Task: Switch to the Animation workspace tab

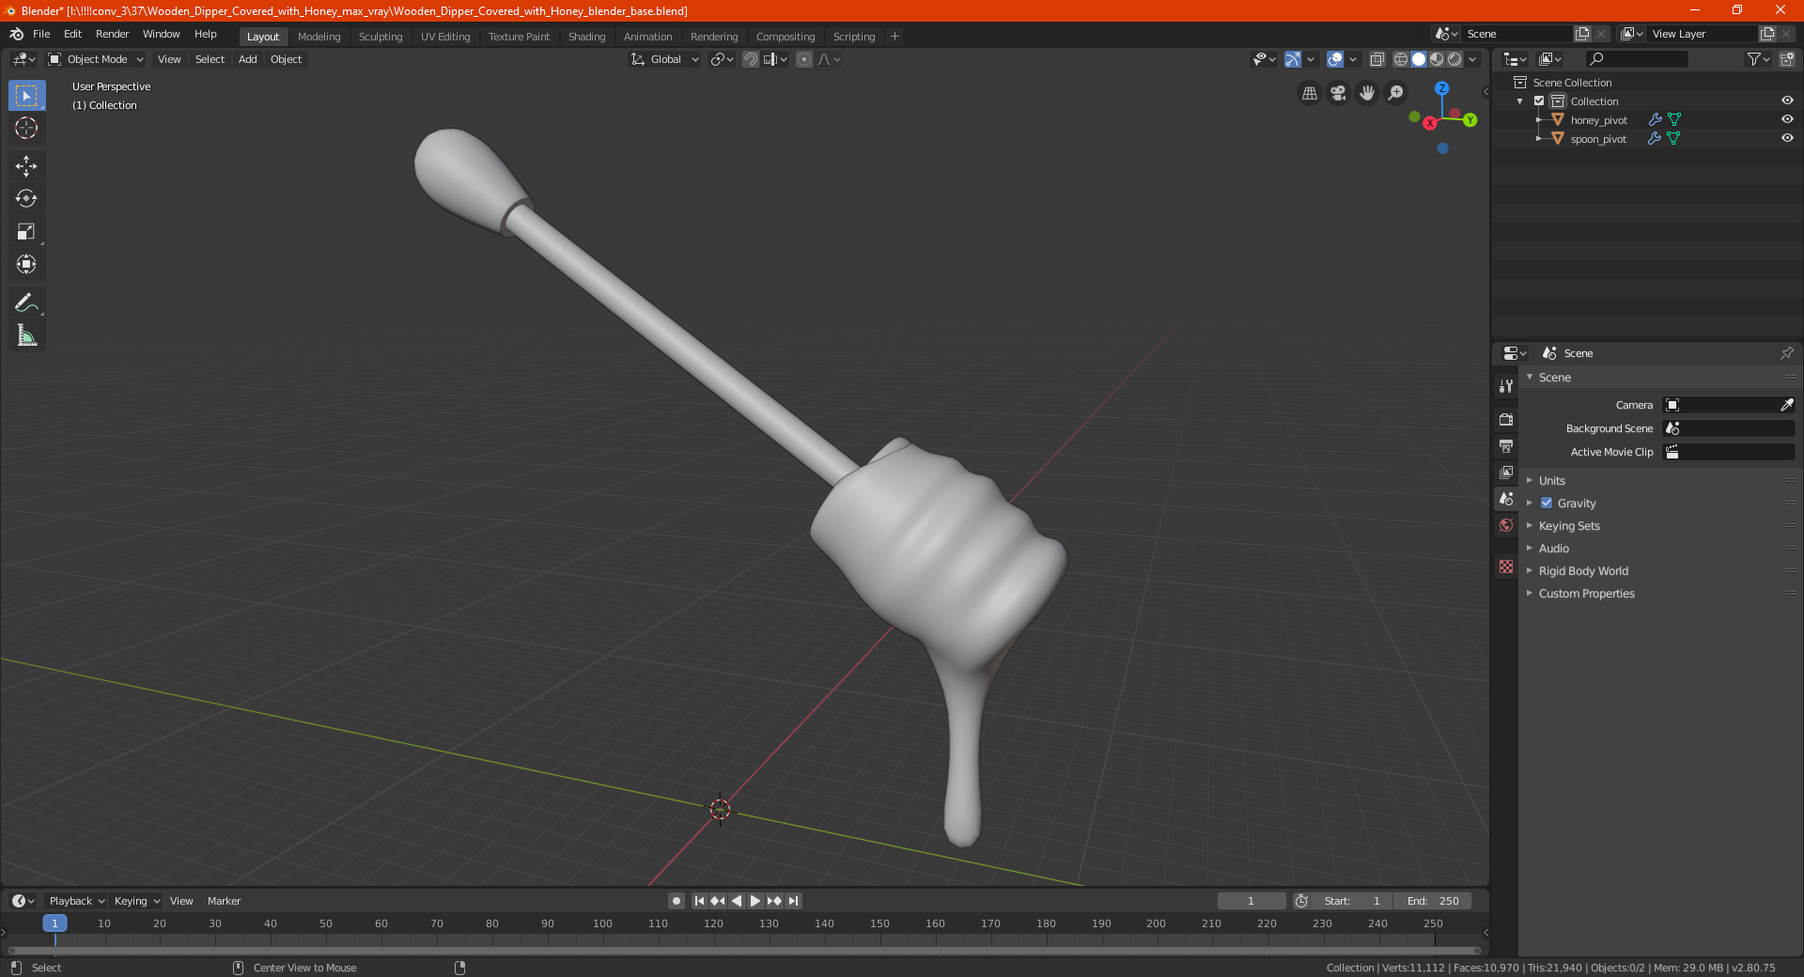Action: pyautogui.click(x=647, y=37)
